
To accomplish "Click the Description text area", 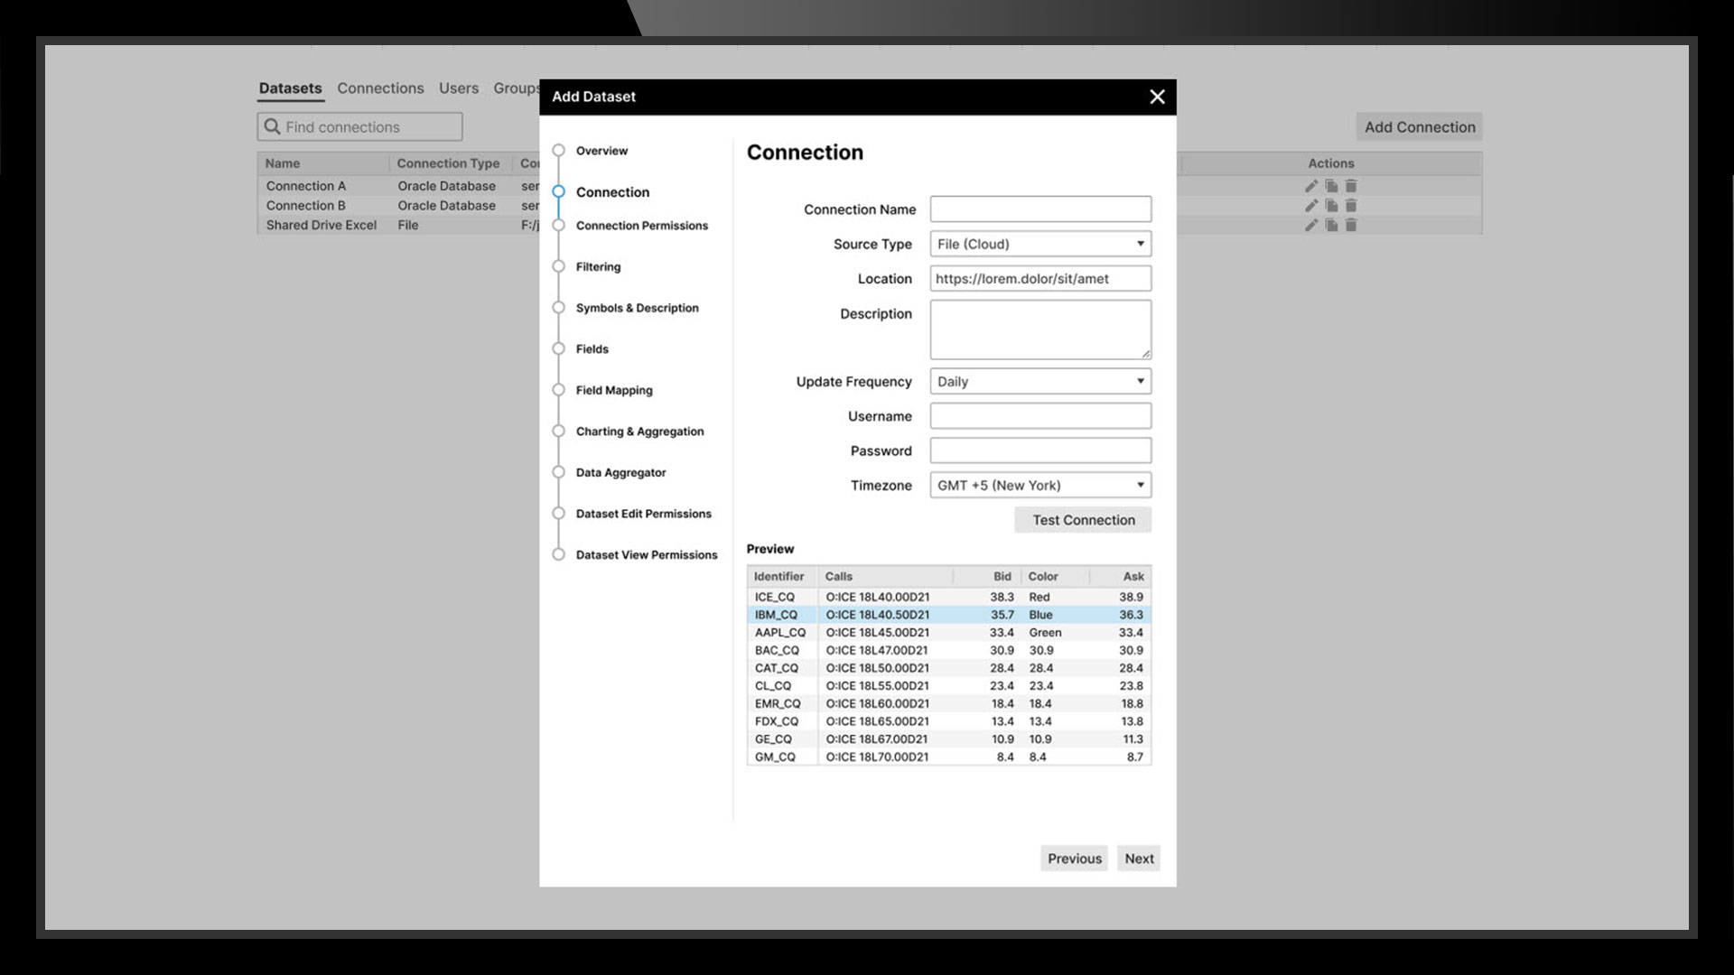I will [x=1040, y=330].
